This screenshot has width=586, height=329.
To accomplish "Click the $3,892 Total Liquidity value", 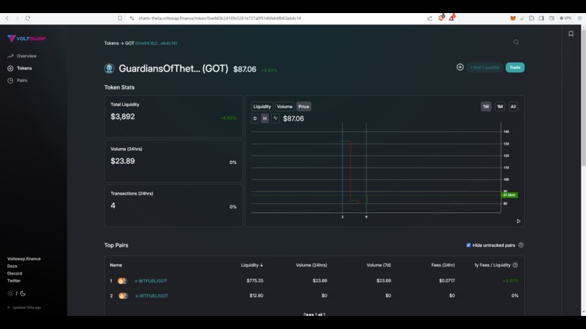I will 123,116.
